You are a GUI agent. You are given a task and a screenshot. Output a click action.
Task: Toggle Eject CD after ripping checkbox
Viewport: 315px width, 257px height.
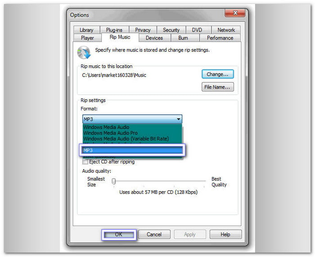tap(85, 161)
